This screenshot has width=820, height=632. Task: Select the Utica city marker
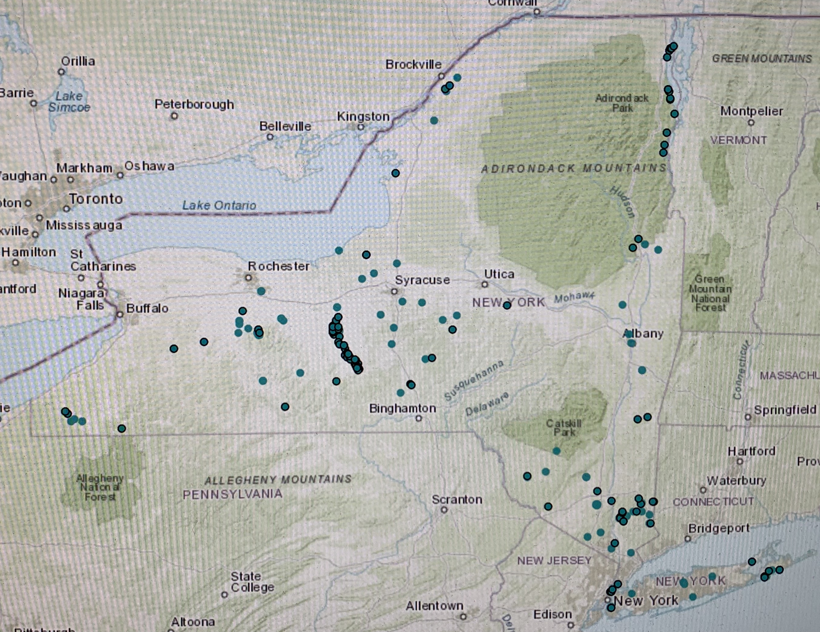tap(485, 285)
